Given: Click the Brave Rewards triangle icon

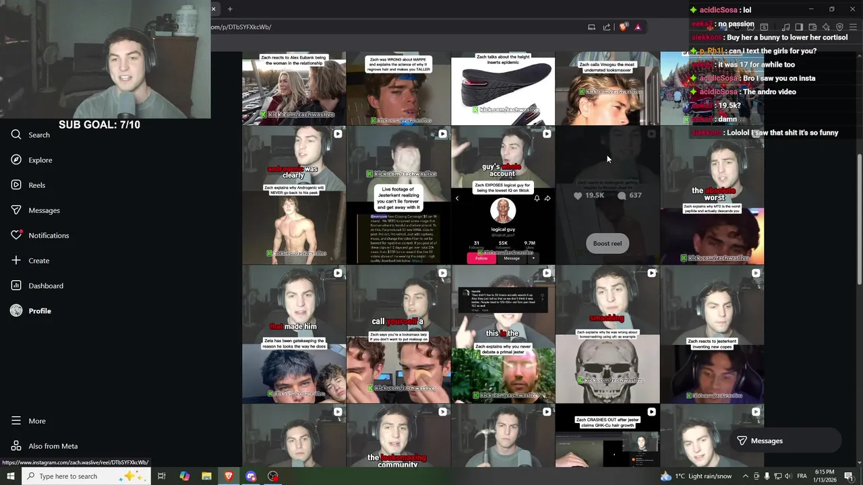Looking at the screenshot, I should (638, 27).
